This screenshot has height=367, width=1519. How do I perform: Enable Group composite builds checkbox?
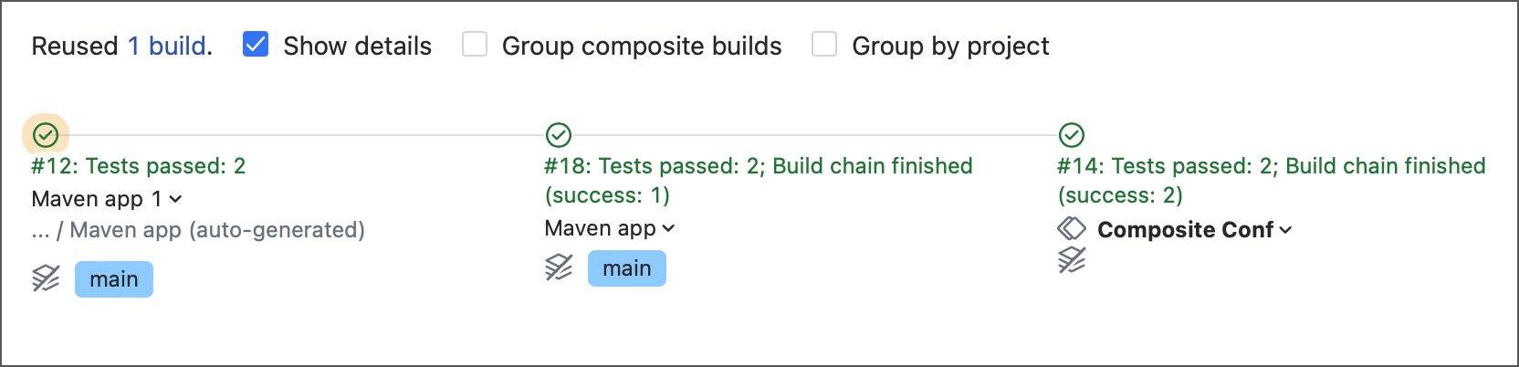pos(475,45)
